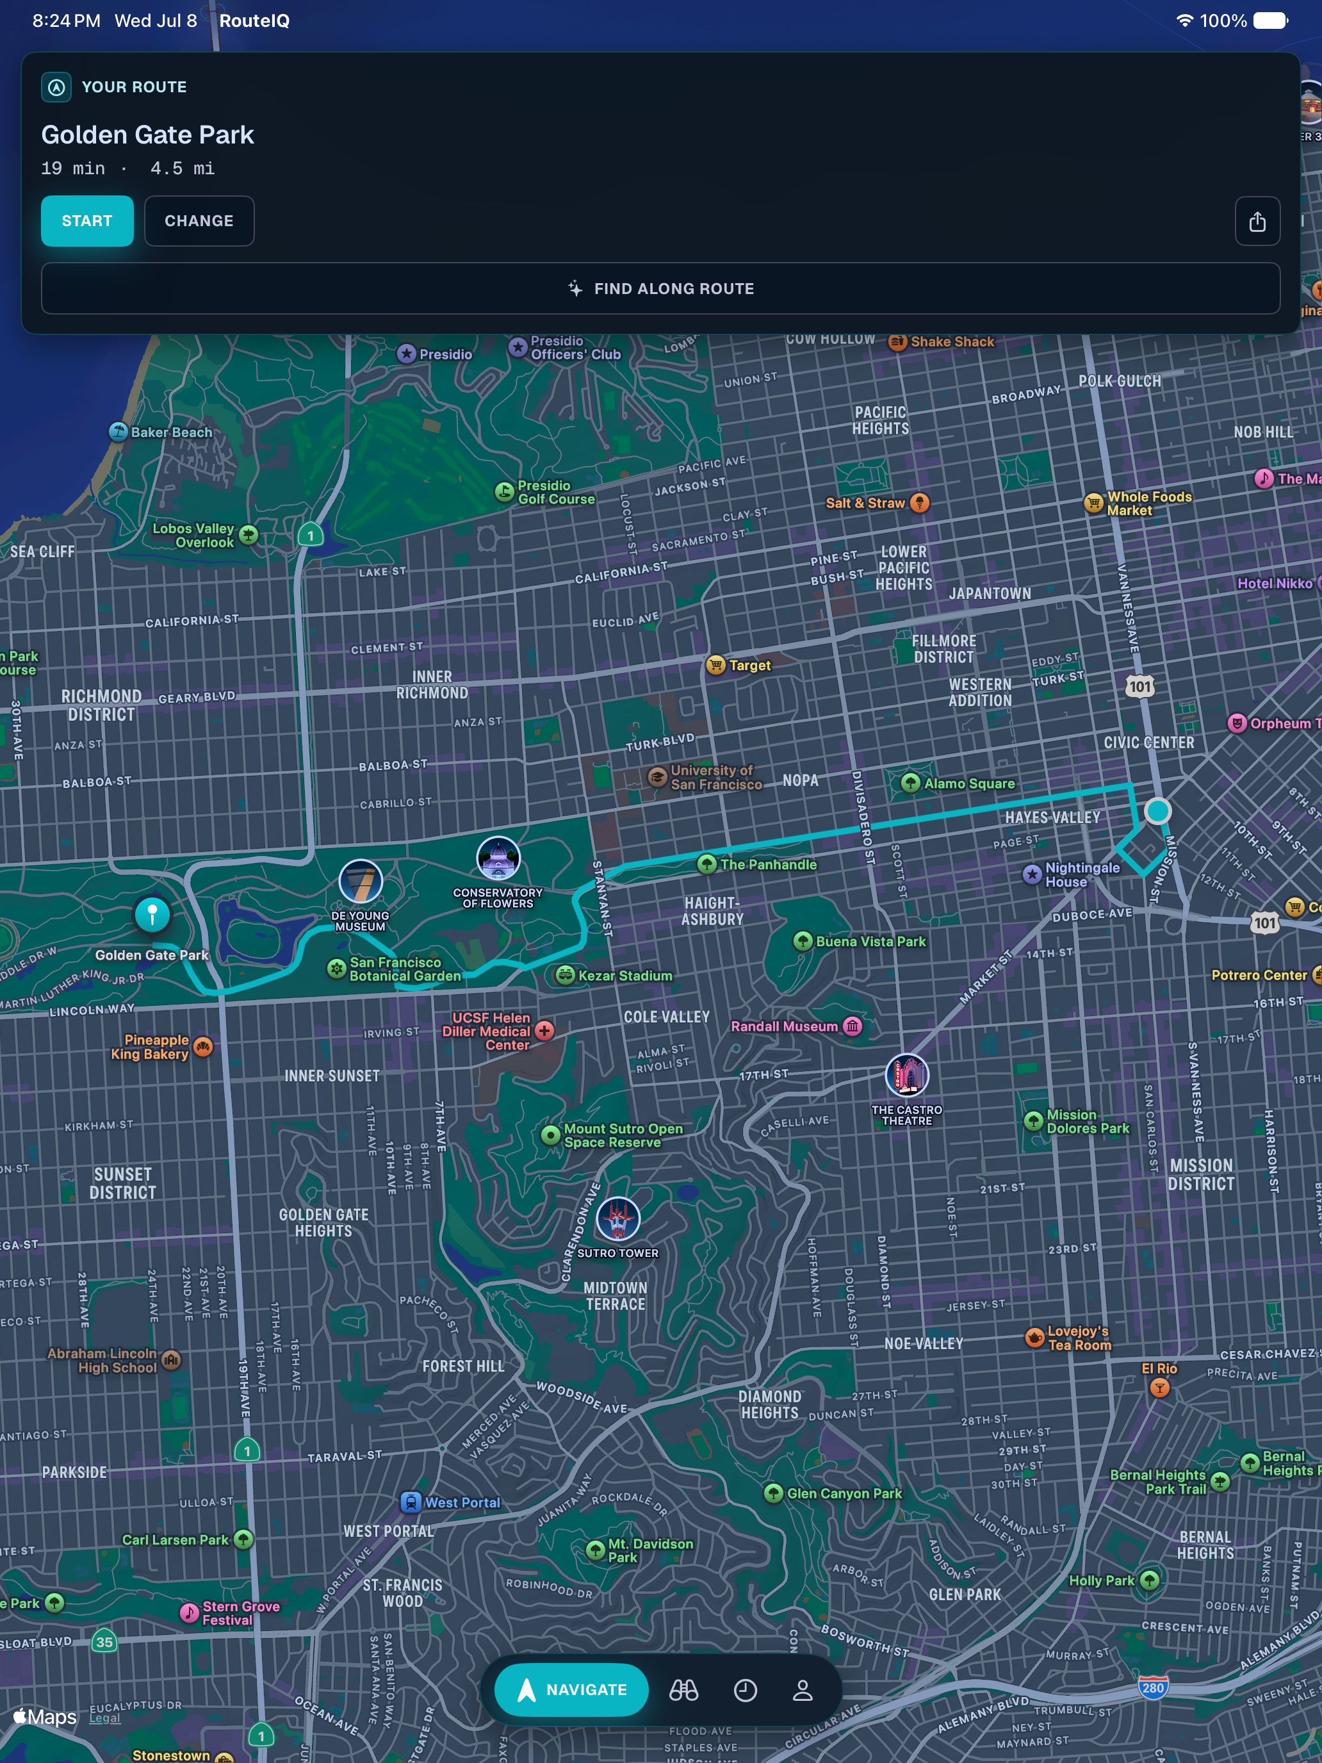Tap the "NOE VALLEY" neighborhood label

[x=924, y=1344]
